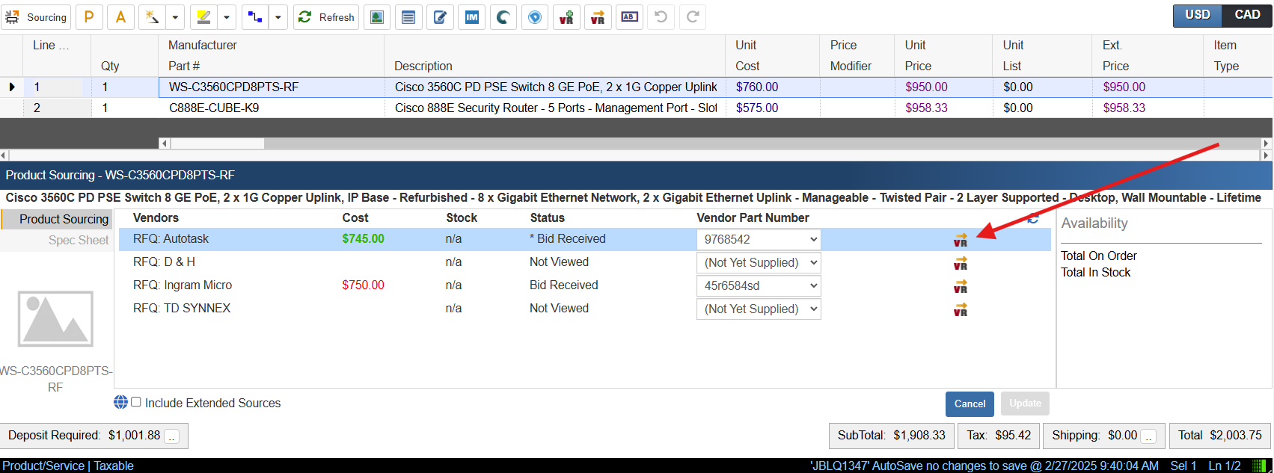Open TD SYNNEX vendor part number dropdown
The image size is (1274, 473).
tap(759, 309)
